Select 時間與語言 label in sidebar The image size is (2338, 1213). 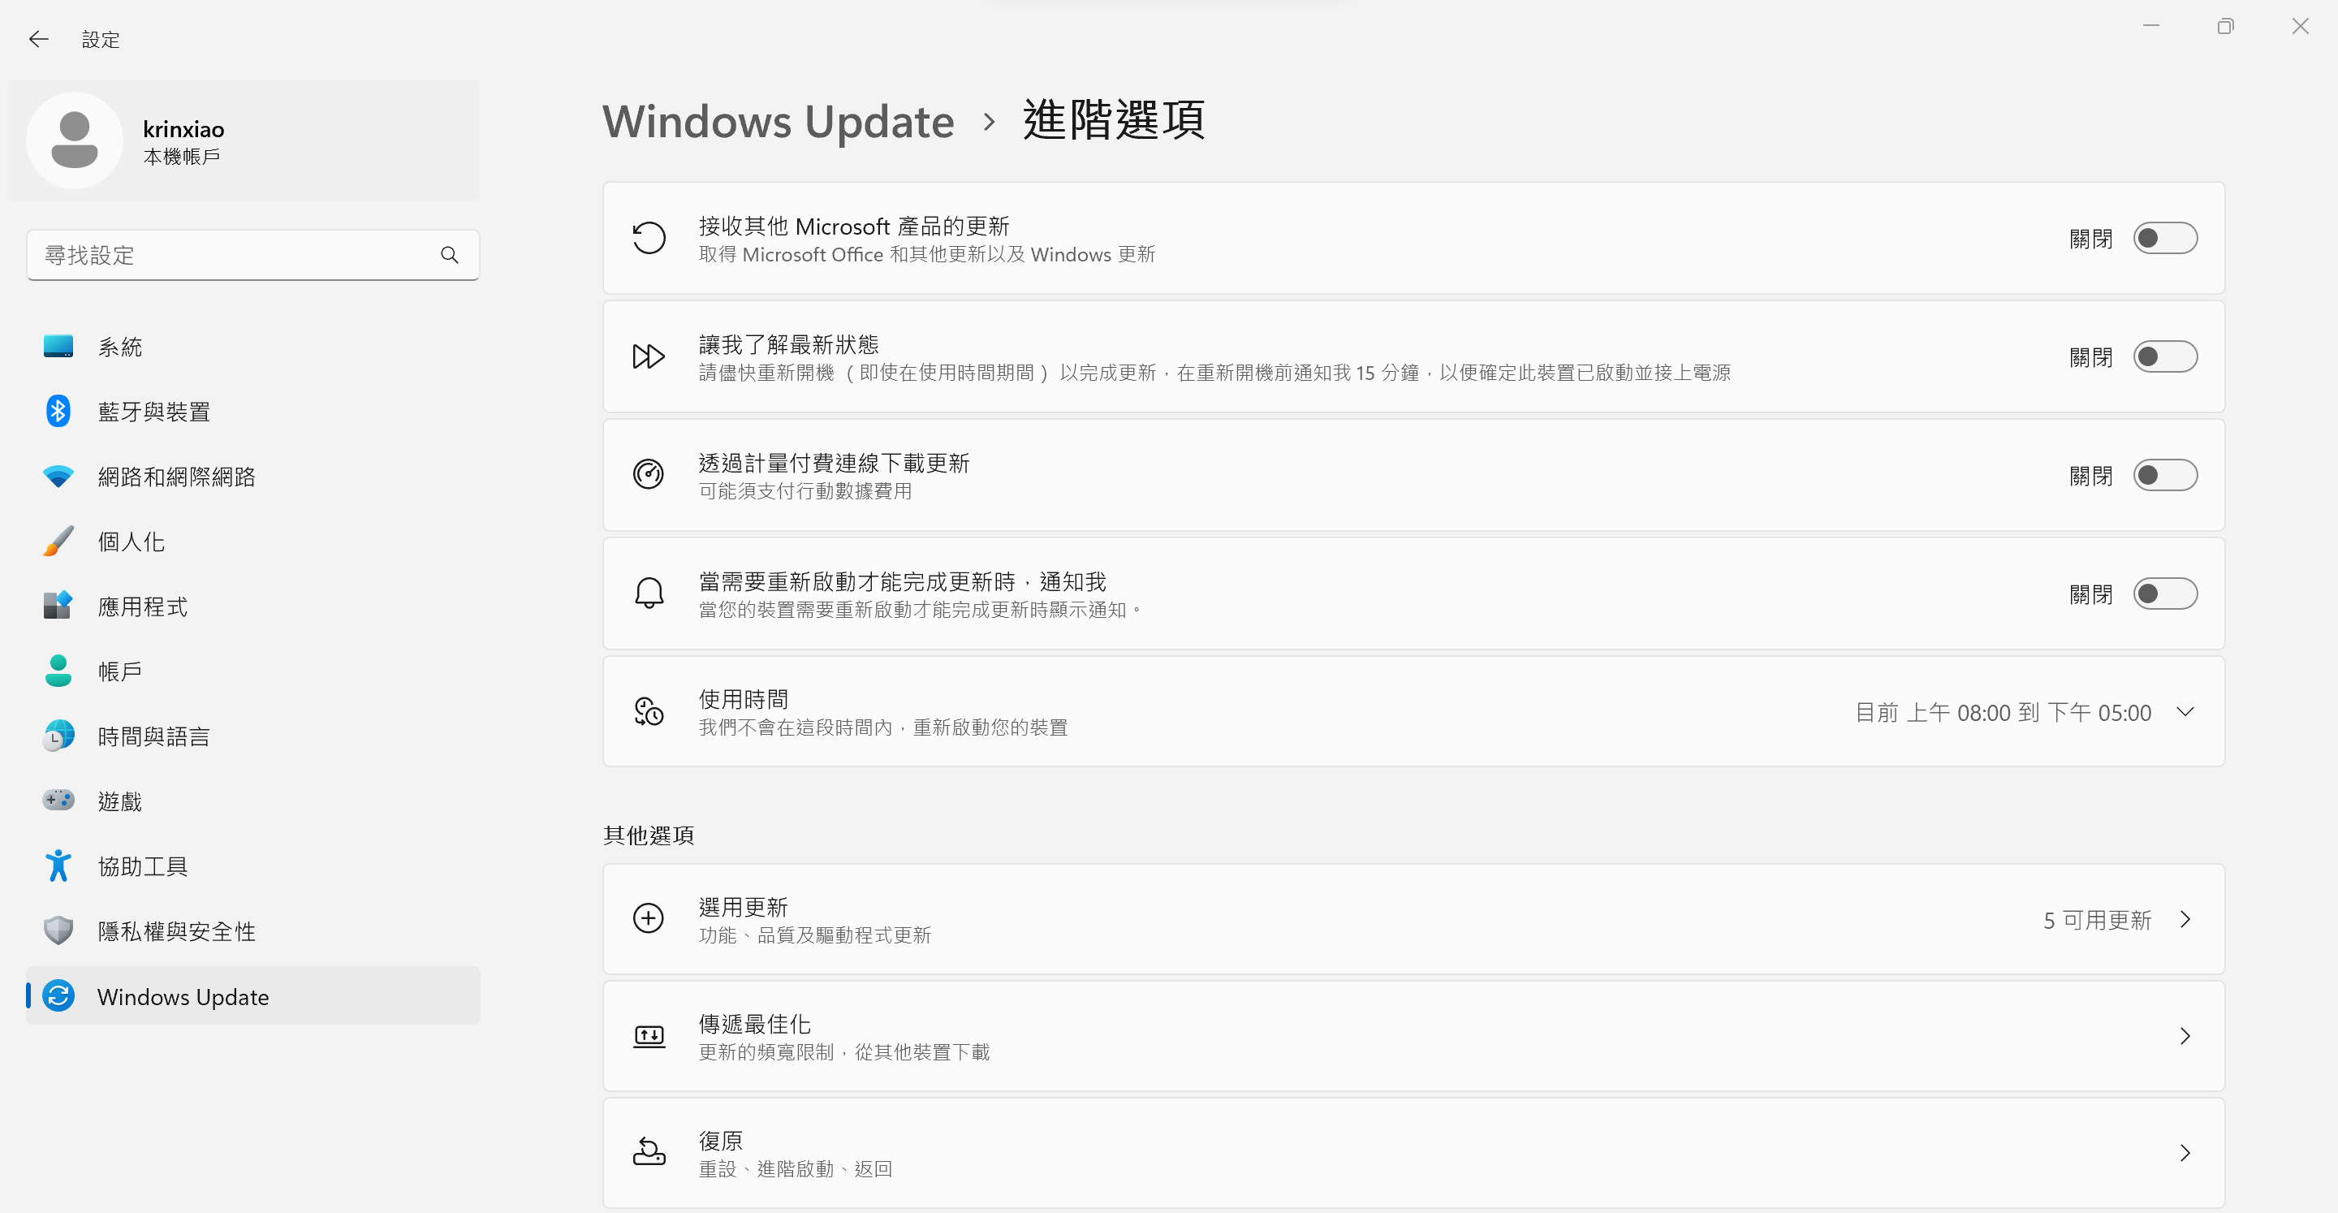pos(153,736)
